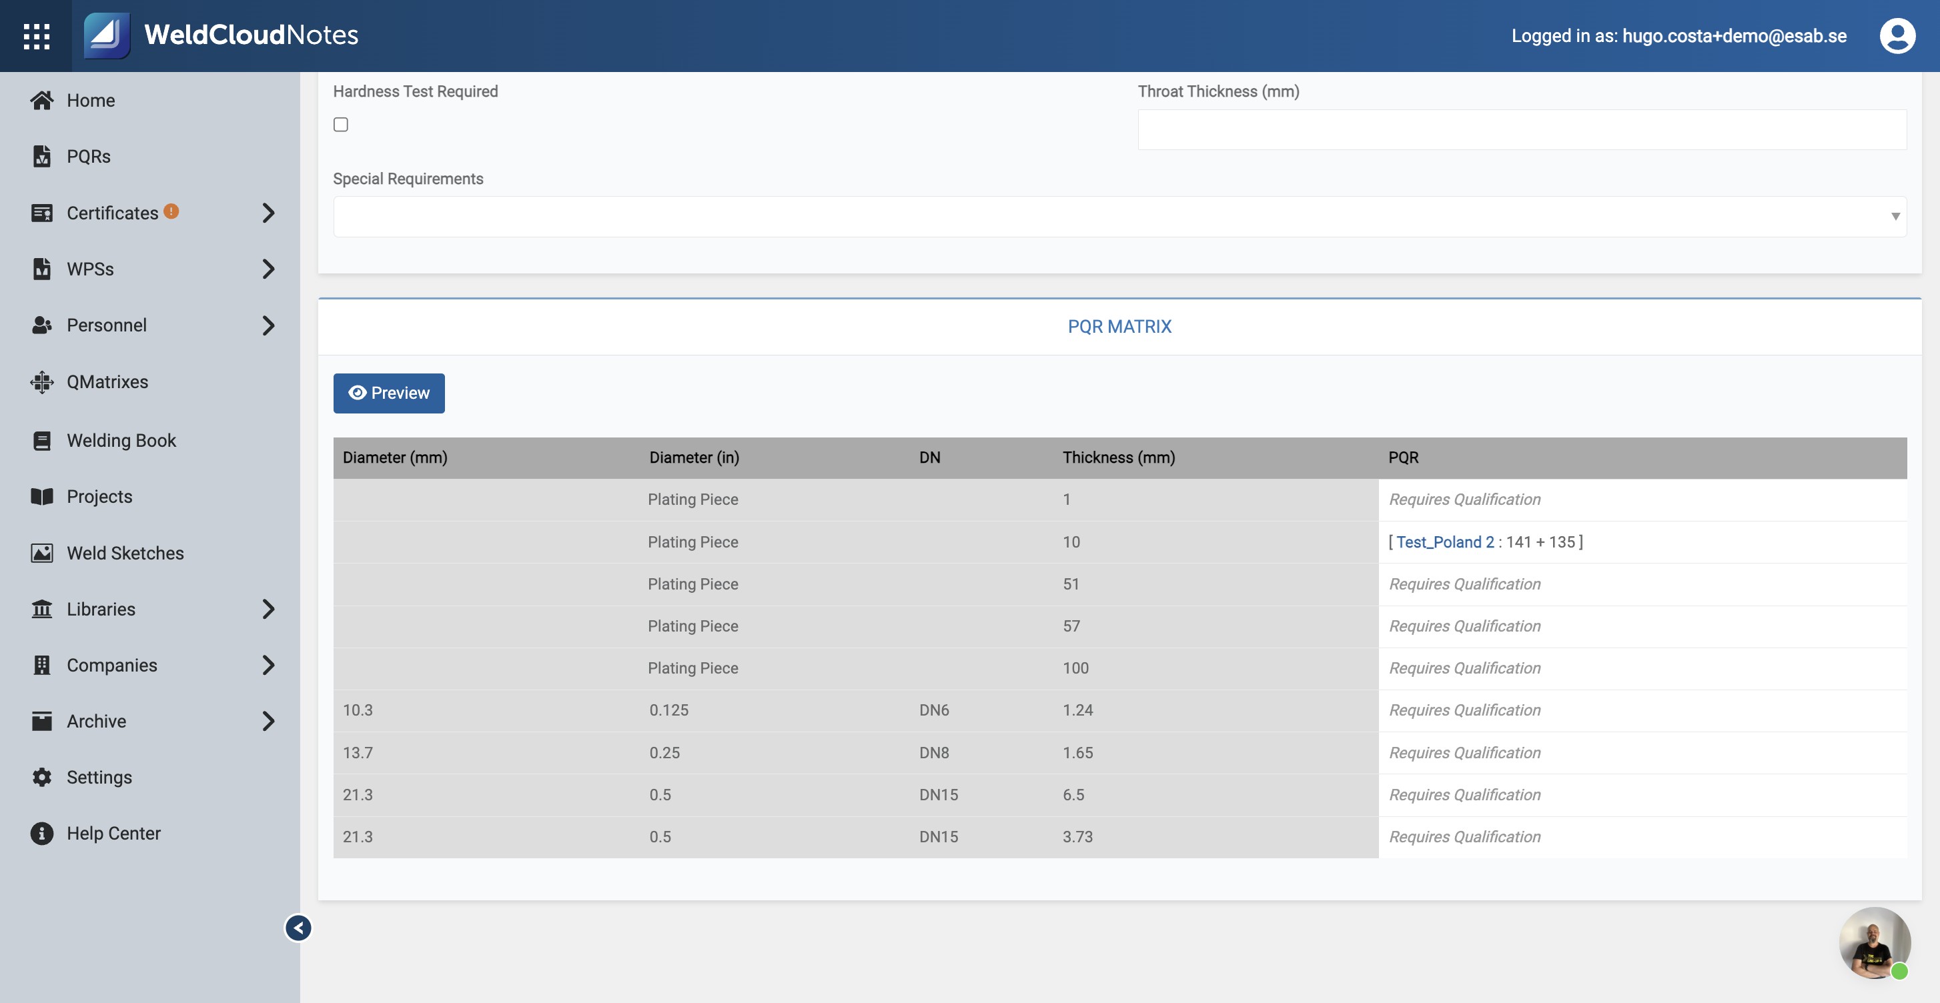
Task: Expand the Personnel submenu chevron
Action: pos(268,325)
